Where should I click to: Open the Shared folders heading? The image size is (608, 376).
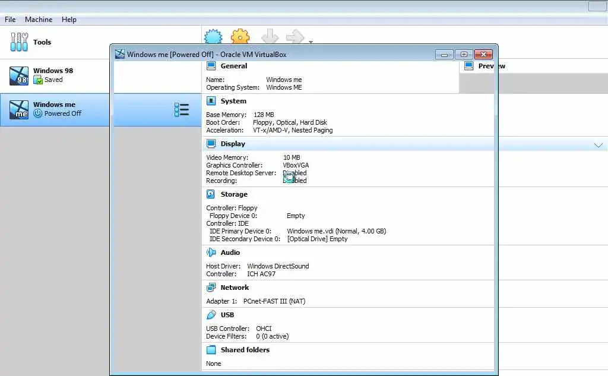coord(245,350)
